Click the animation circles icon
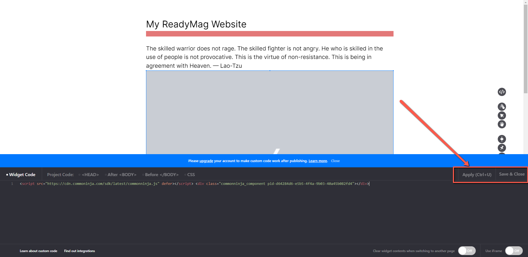This screenshot has width=528, height=257. point(502,107)
